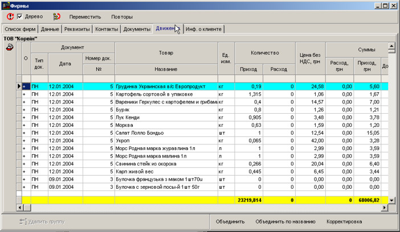Expand the Картофель сортовой row plus sign

click(x=25, y=94)
